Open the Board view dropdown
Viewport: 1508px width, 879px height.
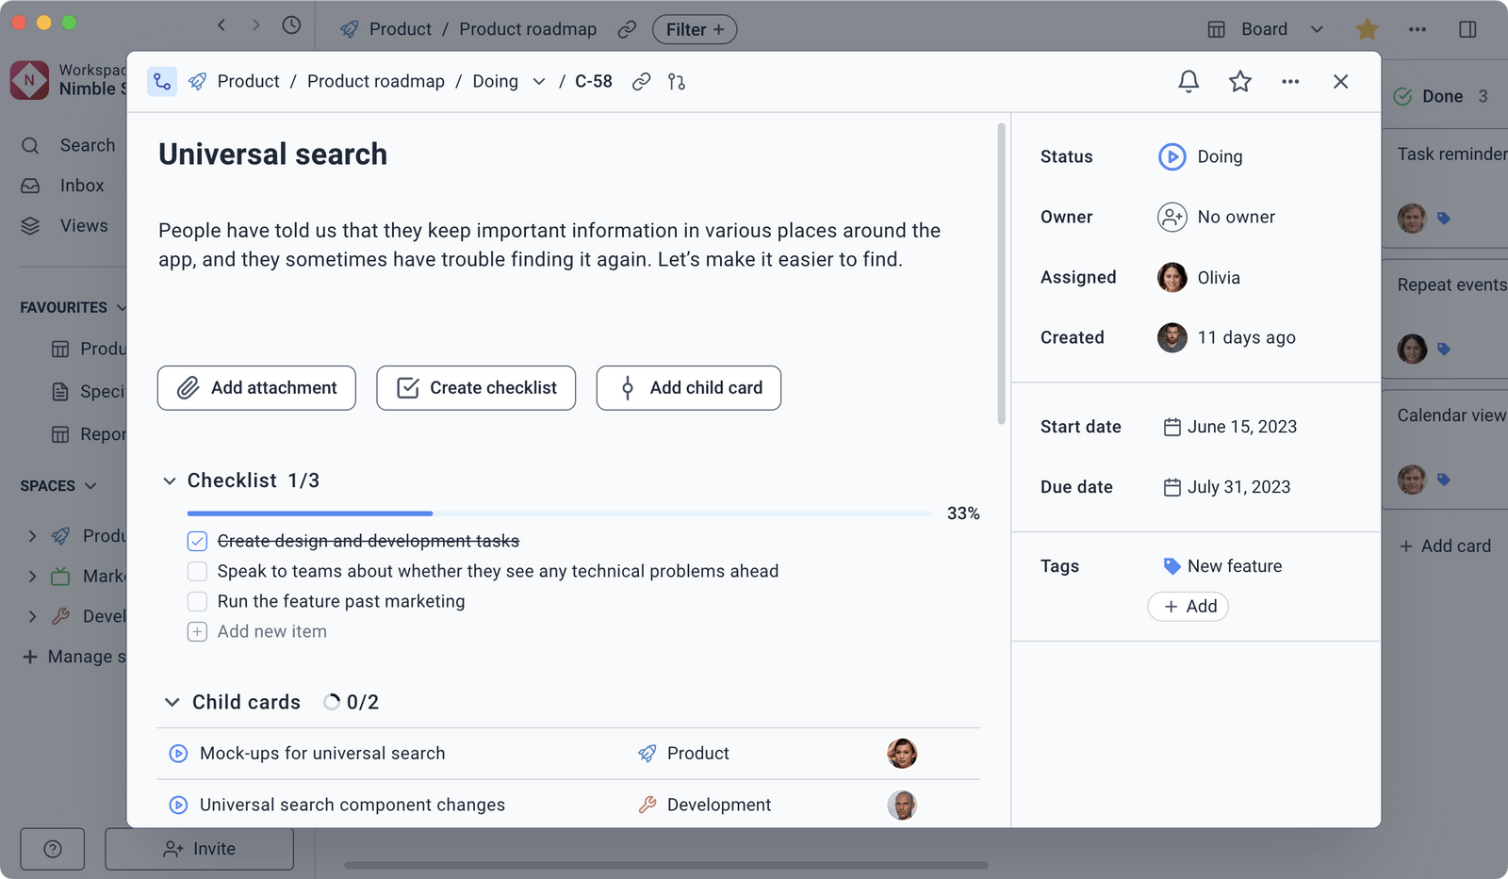(x=1317, y=29)
